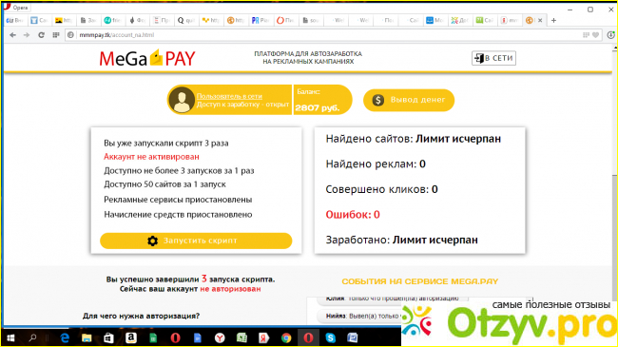
Task: Click 'не авторизован' red text
Action: [x=230, y=289]
